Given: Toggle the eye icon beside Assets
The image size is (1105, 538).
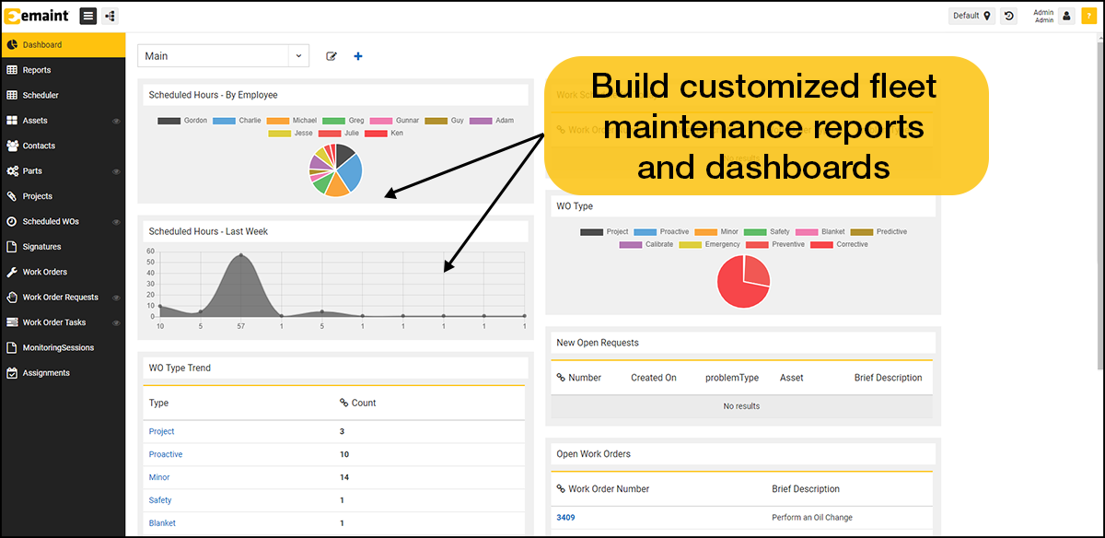Looking at the screenshot, I should [116, 121].
